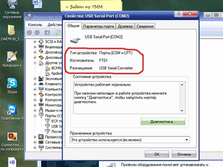Click the Device Manager title bar icon
The image size is (223, 167).
28,17
